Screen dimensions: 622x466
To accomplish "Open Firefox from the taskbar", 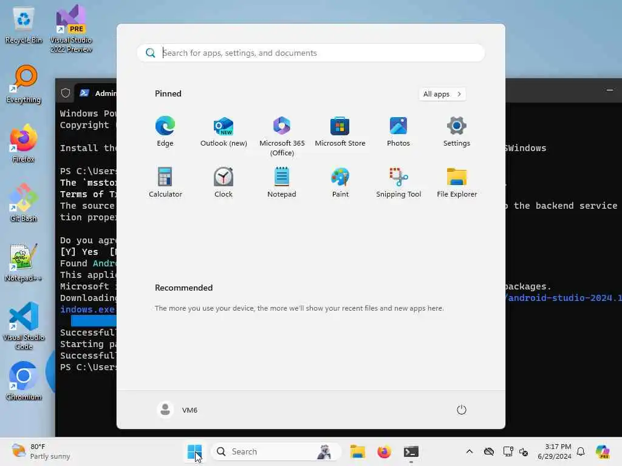I will point(384,451).
